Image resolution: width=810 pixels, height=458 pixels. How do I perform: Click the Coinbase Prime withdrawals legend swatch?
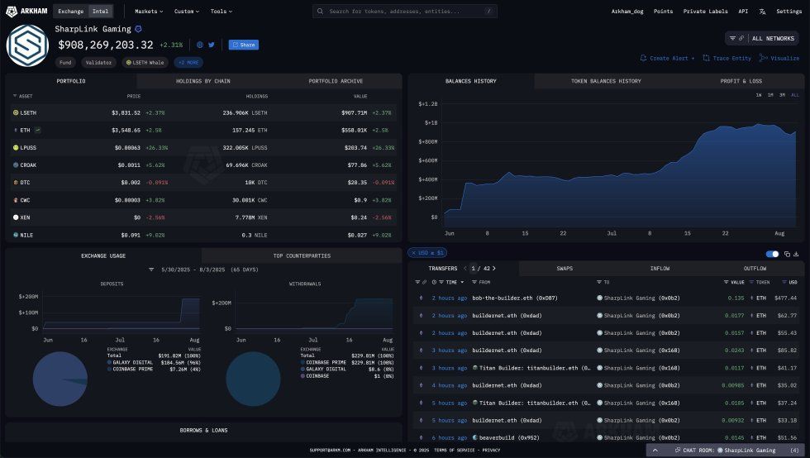click(303, 362)
